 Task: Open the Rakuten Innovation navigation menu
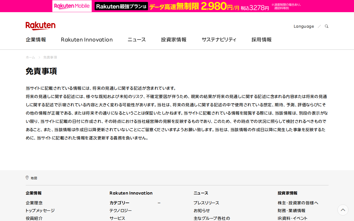tap(87, 40)
